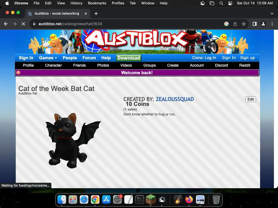Click the Sign up link

247,58
